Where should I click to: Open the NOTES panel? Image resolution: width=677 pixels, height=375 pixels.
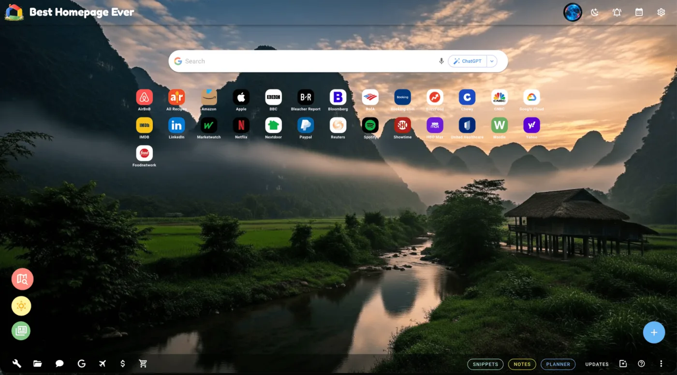522,364
